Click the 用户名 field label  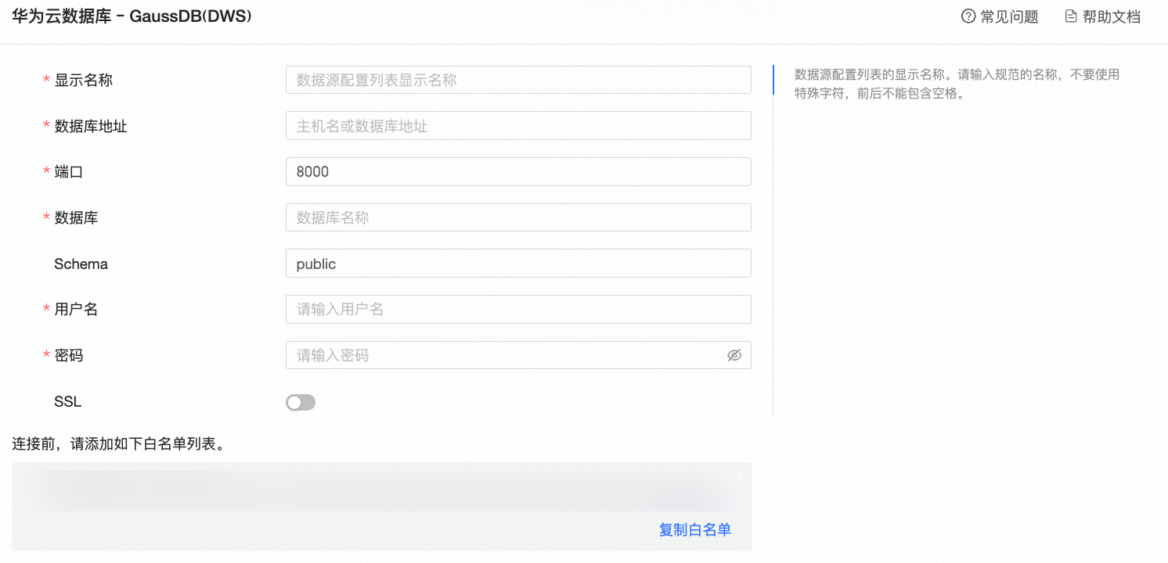(76, 310)
